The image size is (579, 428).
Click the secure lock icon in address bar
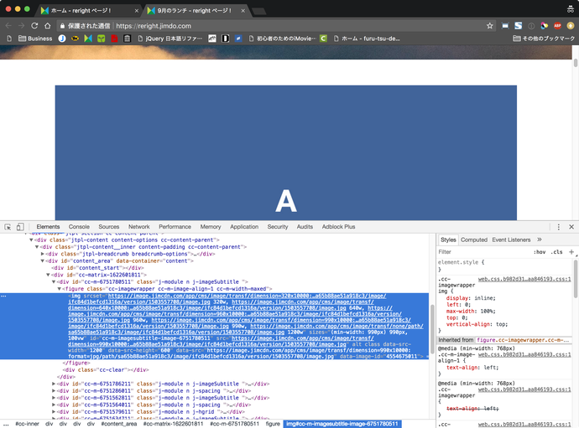62,26
